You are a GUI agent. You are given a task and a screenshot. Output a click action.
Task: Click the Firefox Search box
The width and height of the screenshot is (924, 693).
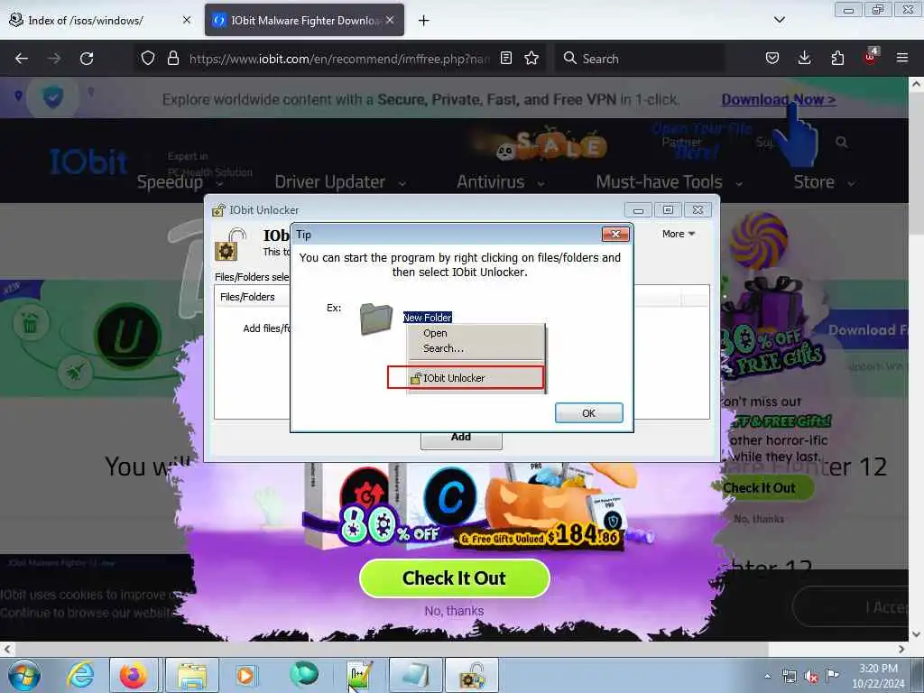(640, 59)
